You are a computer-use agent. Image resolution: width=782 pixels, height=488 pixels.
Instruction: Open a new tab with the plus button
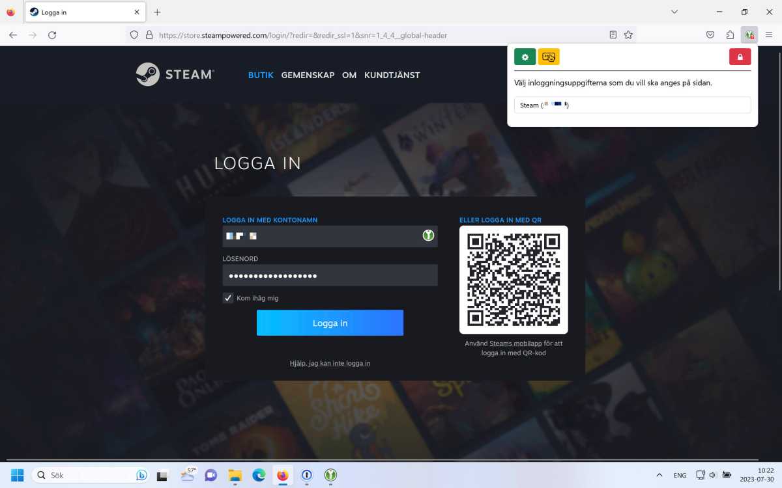point(157,12)
